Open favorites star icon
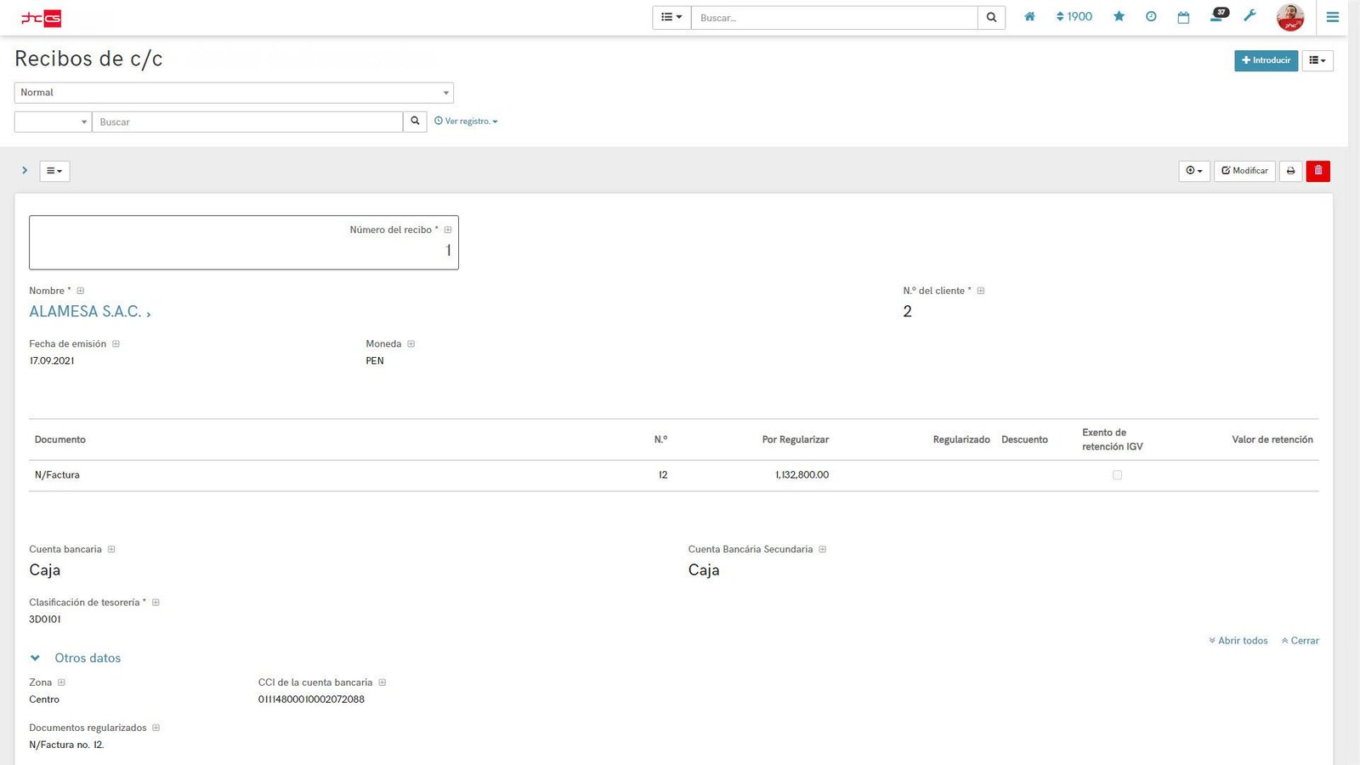The image size is (1360, 765). [1119, 17]
